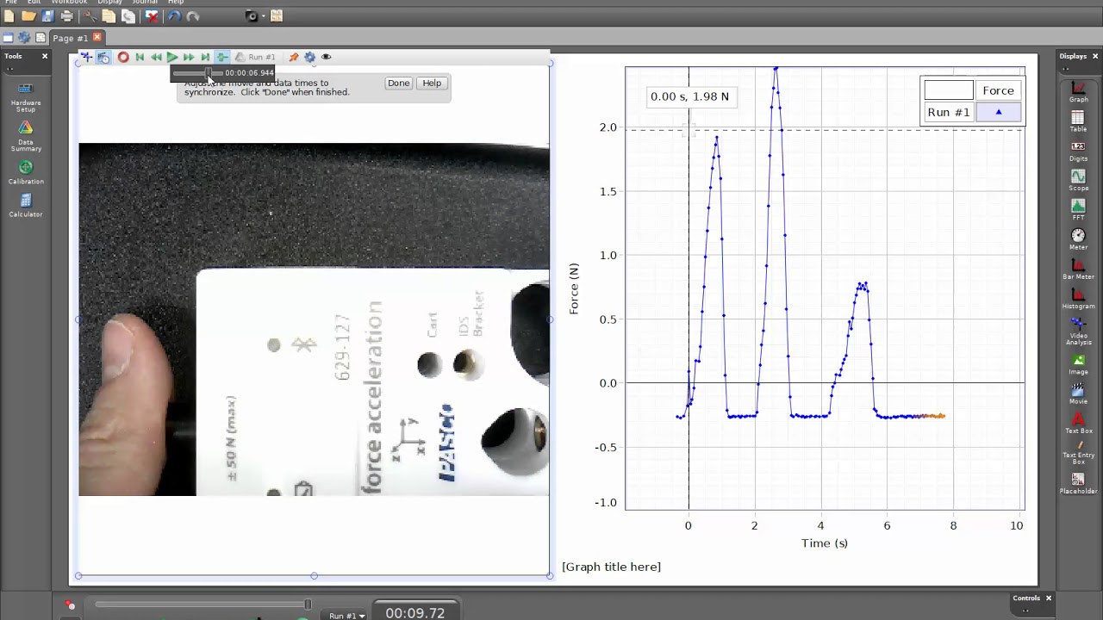
Task: Open the camera snapshot dropdown arrow
Action: [x=264, y=15]
